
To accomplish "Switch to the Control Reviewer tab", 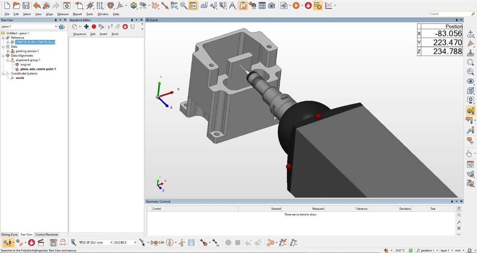I will [x=47, y=235].
